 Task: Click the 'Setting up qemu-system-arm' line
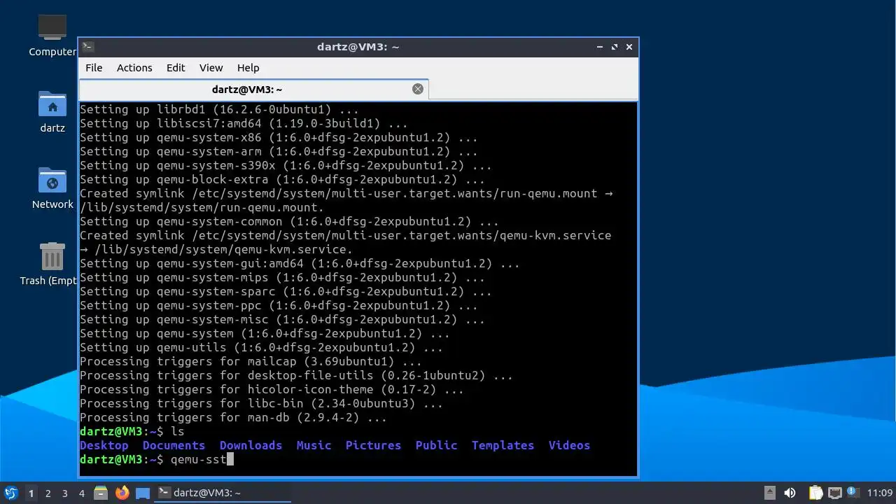pos(279,151)
